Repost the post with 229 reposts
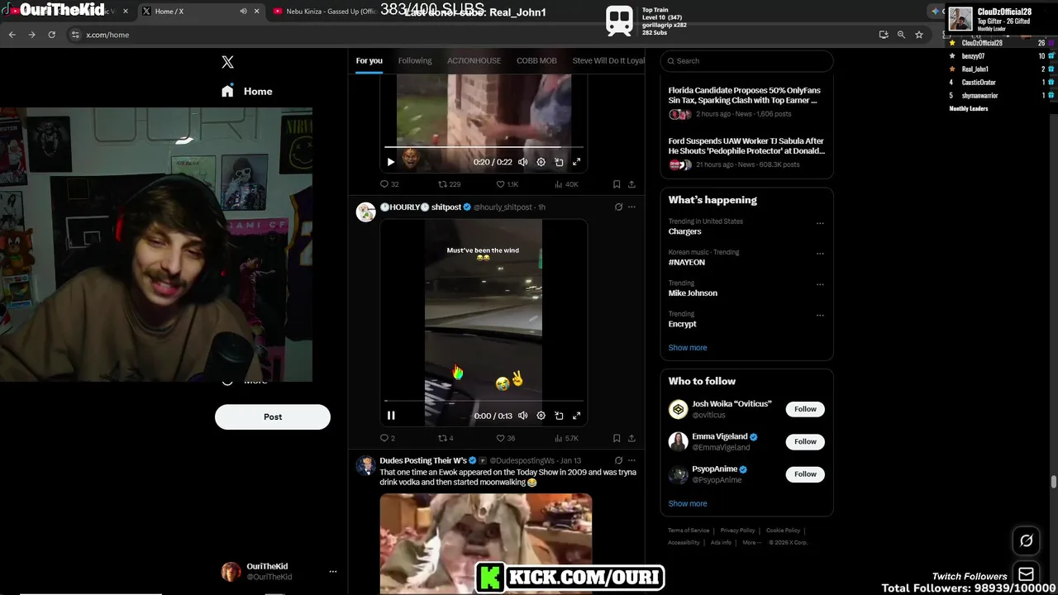 click(449, 184)
